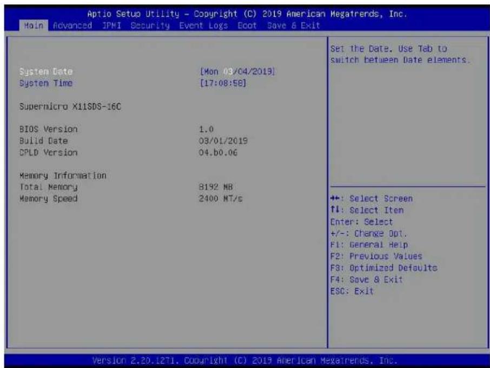The width and height of the screenshot is (490, 368).
Task: Select the System Time label
Action: coord(46,83)
